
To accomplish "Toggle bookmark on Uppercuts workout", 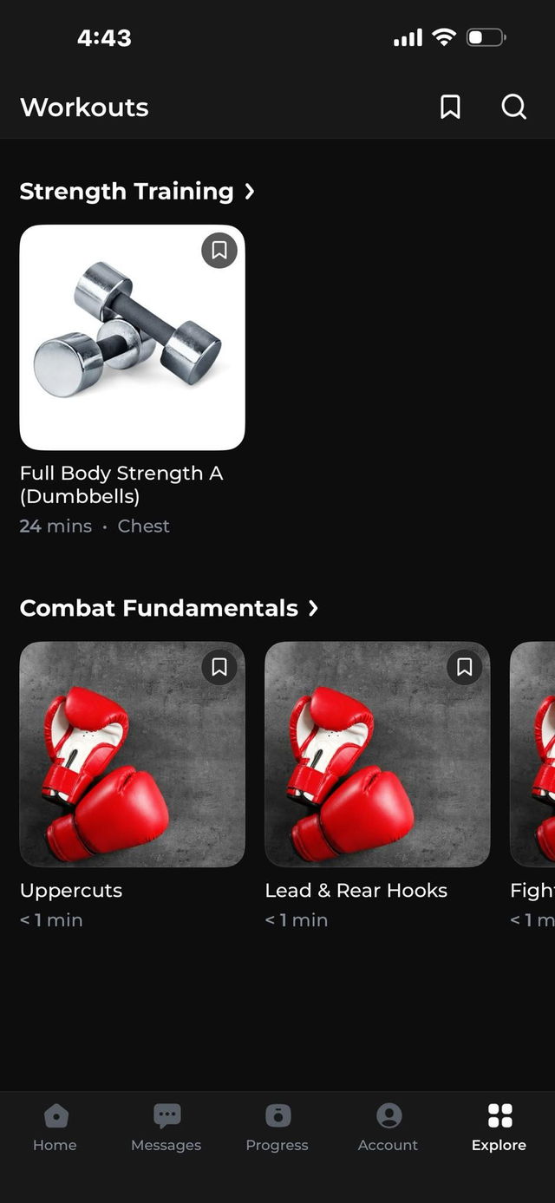I will point(219,667).
